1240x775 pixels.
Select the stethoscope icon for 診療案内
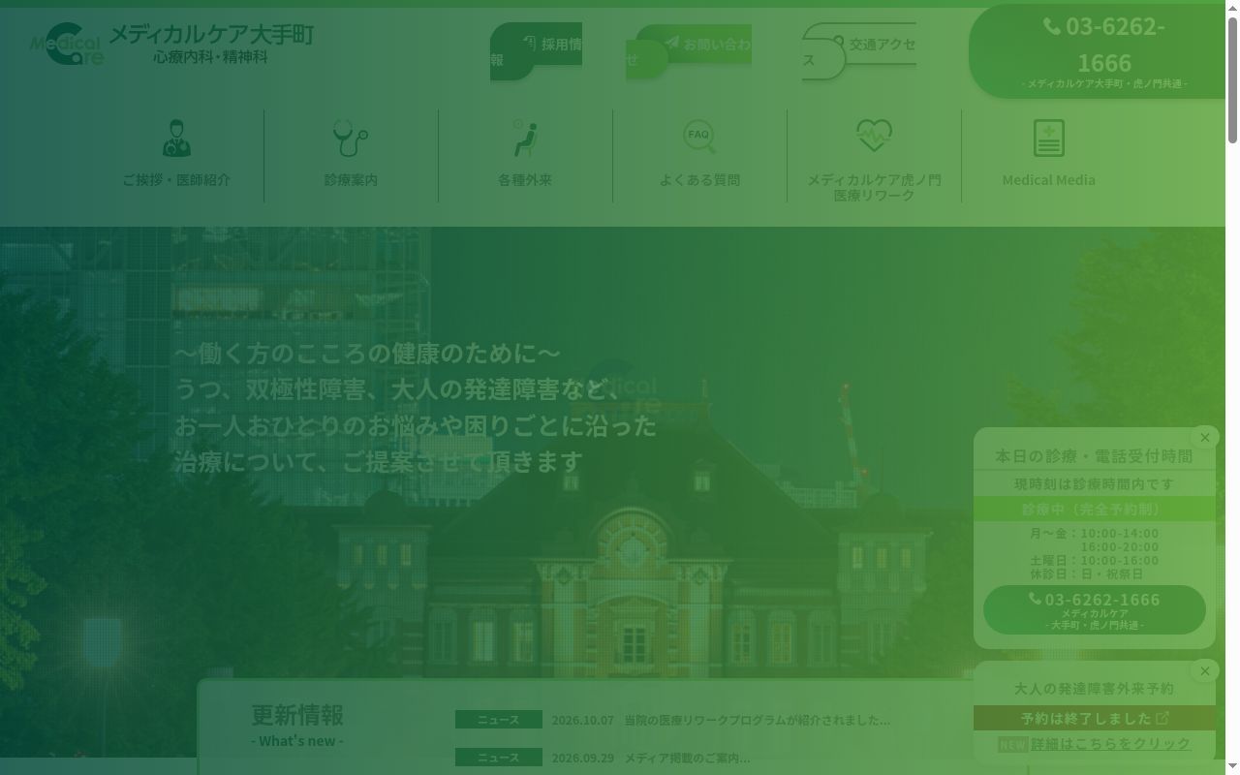click(351, 138)
